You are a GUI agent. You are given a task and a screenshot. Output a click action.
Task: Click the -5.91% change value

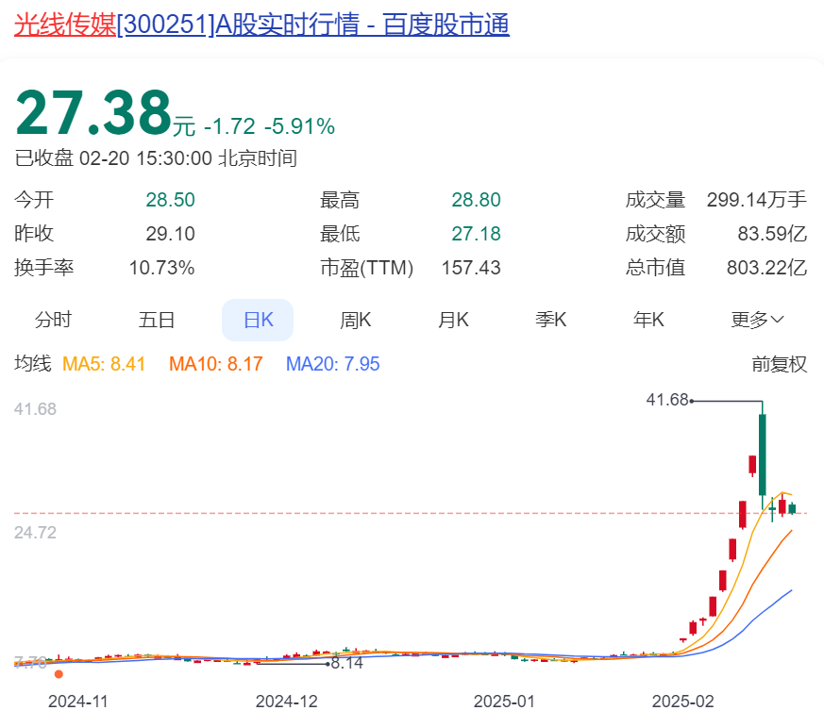point(299,126)
